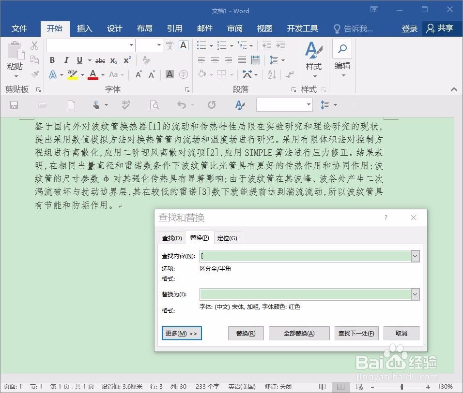Click the Sort icon in Paragraph group
Image resolution: width=463 pixels, height=393 pixels.
tap(271, 74)
